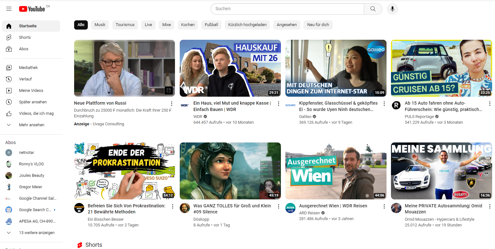The image size is (495, 249).
Task: Click the magnifier search button
Action: pos(373,9)
